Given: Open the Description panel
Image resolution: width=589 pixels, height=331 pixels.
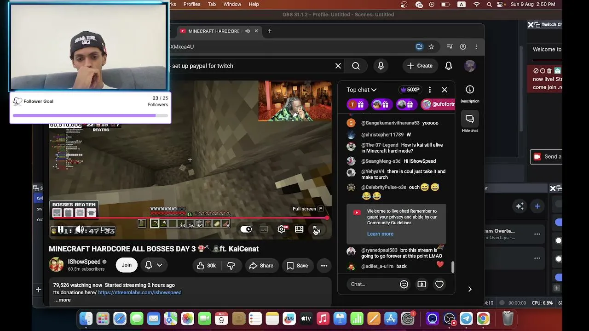Looking at the screenshot, I should (x=470, y=94).
